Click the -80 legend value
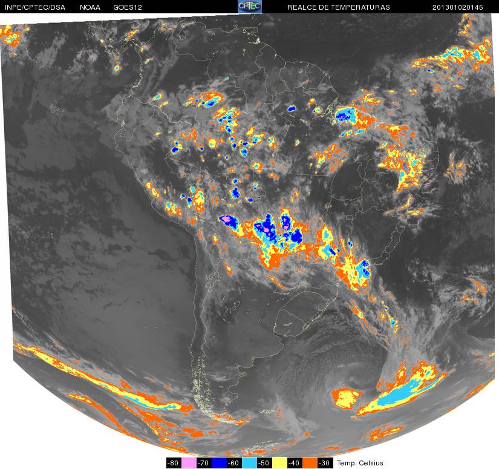The width and height of the screenshot is (499, 469). coord(174,462)
